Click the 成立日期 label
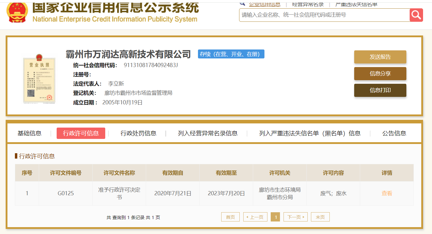The image size is (432, 234). tap(85, 103)
